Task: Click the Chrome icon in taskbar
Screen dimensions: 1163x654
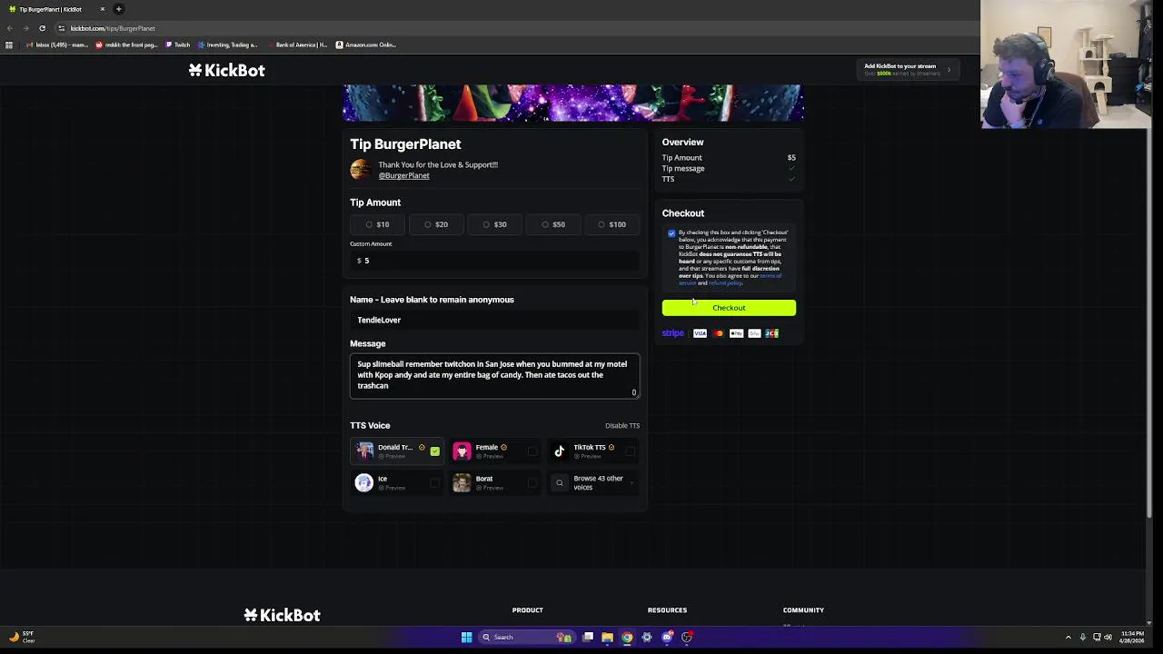Action: [627, 637]
